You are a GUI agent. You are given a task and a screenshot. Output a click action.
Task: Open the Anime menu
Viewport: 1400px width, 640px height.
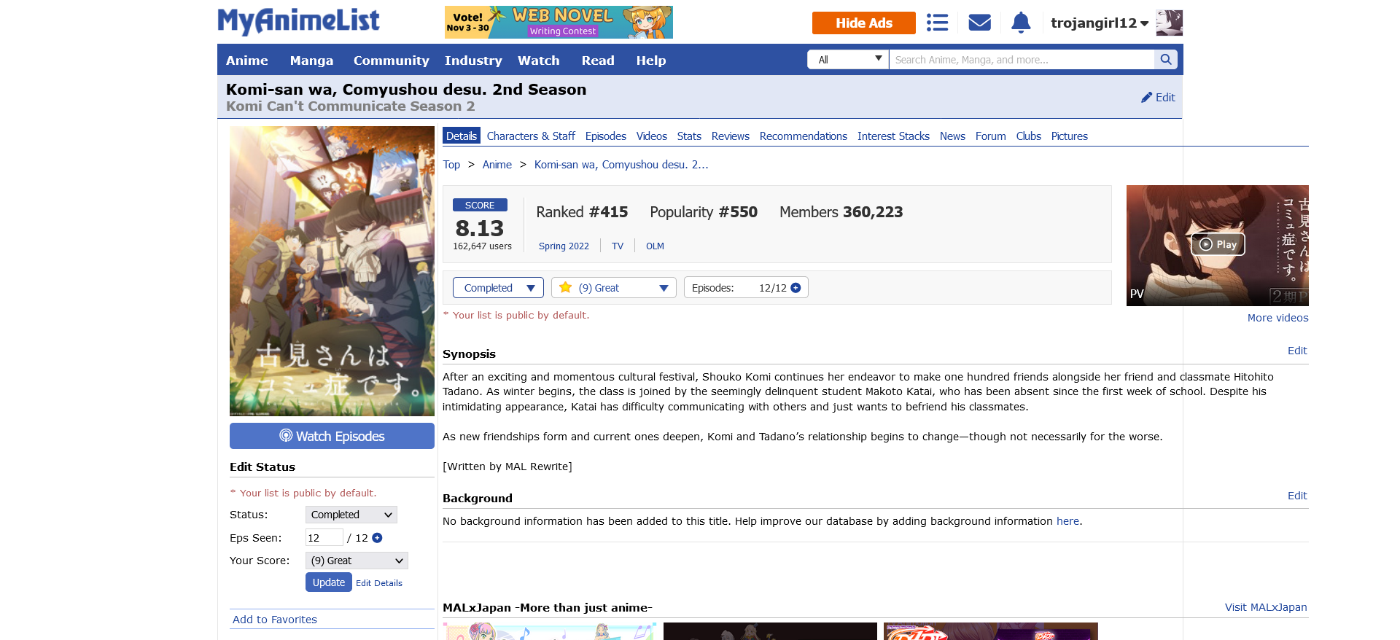pos(246,61)
